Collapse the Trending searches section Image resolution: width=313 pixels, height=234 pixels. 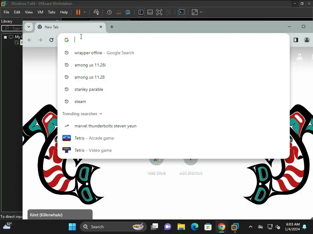101,114
